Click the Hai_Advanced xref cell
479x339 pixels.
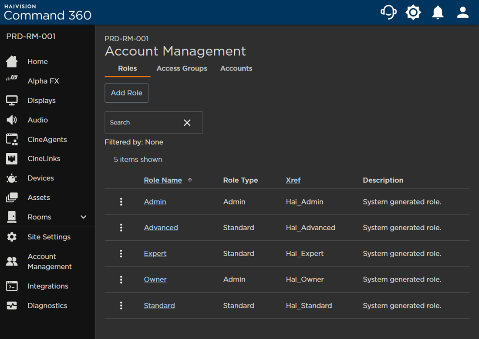310,228
